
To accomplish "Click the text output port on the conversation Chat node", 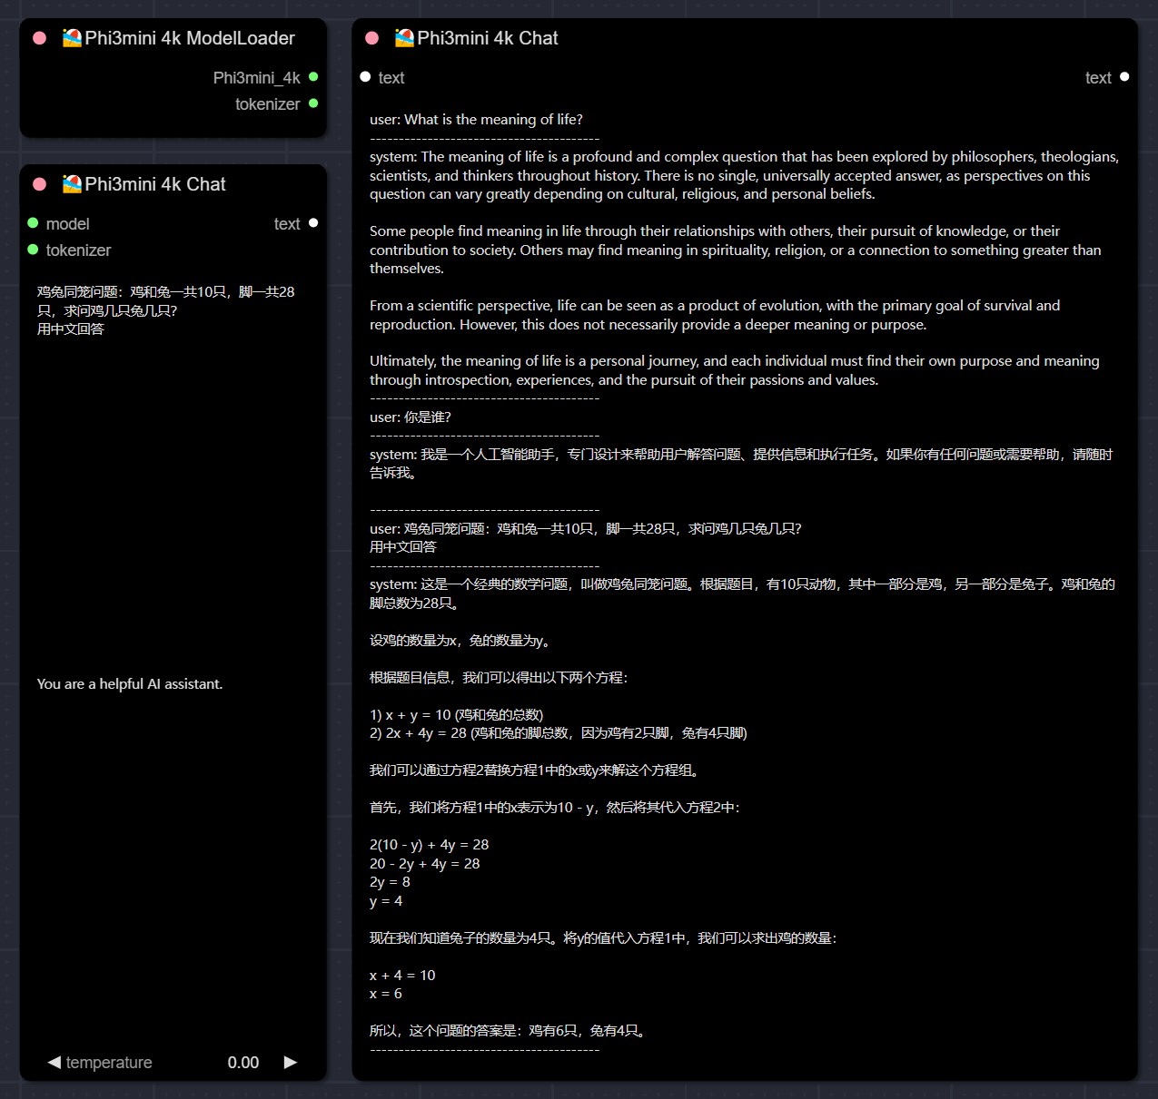I will point(1124,77).
